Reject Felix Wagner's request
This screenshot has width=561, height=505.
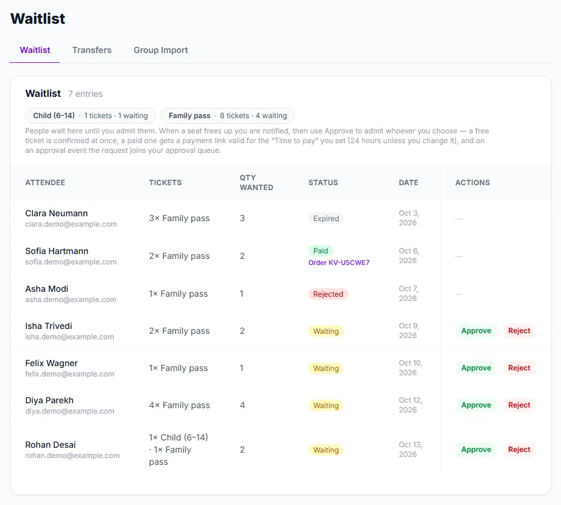click(519, 368)
